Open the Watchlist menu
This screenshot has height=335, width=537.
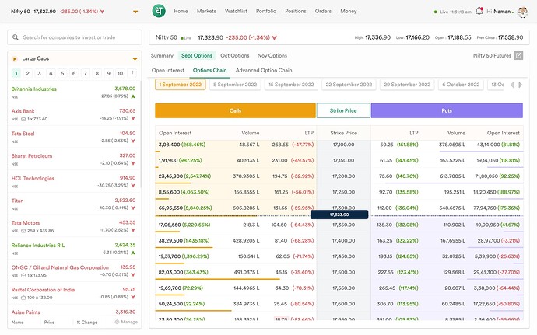point(236,11)
